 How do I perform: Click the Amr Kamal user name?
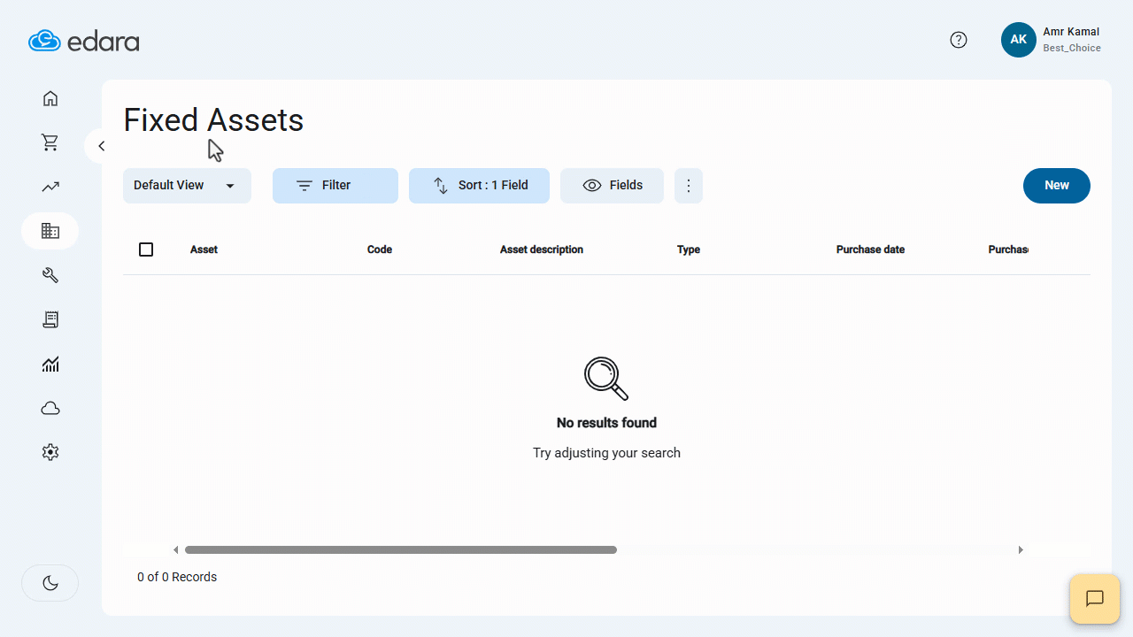pos(1071,32)
